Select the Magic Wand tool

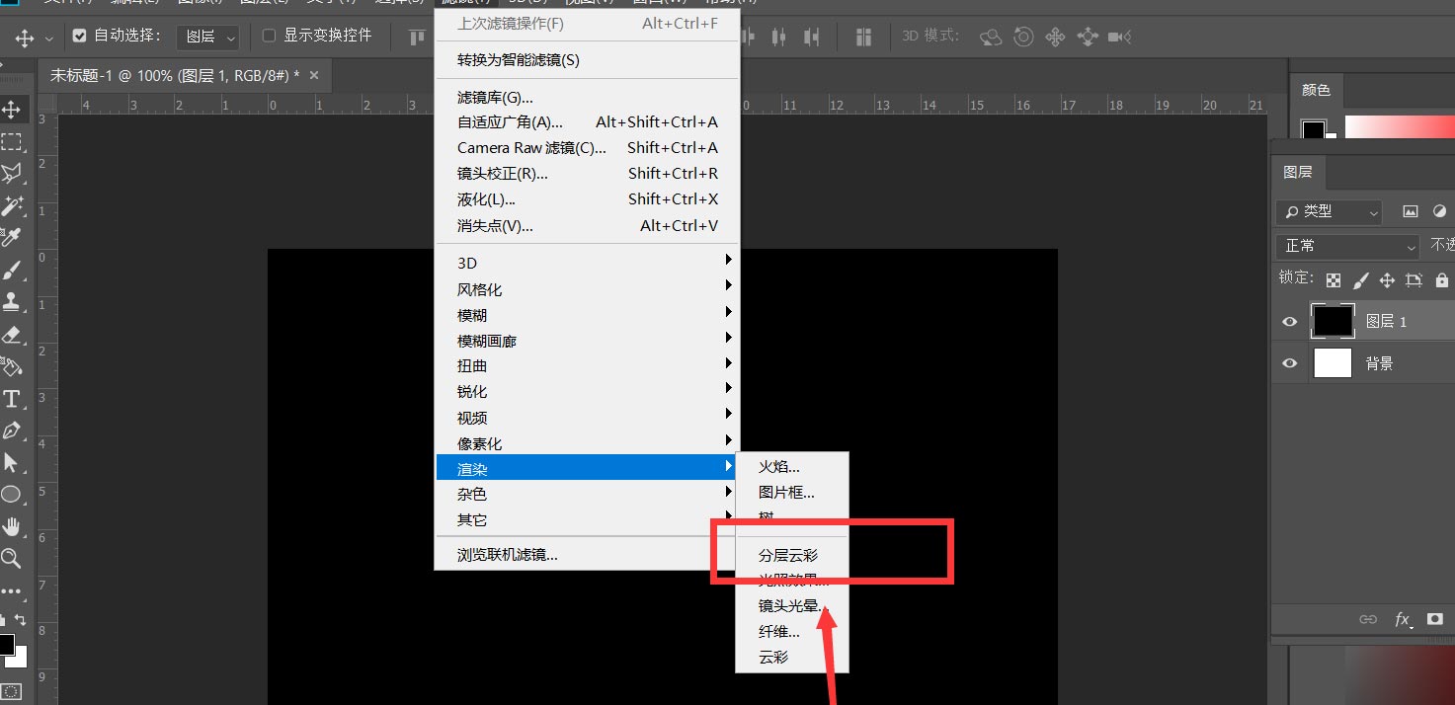(12, 205)
